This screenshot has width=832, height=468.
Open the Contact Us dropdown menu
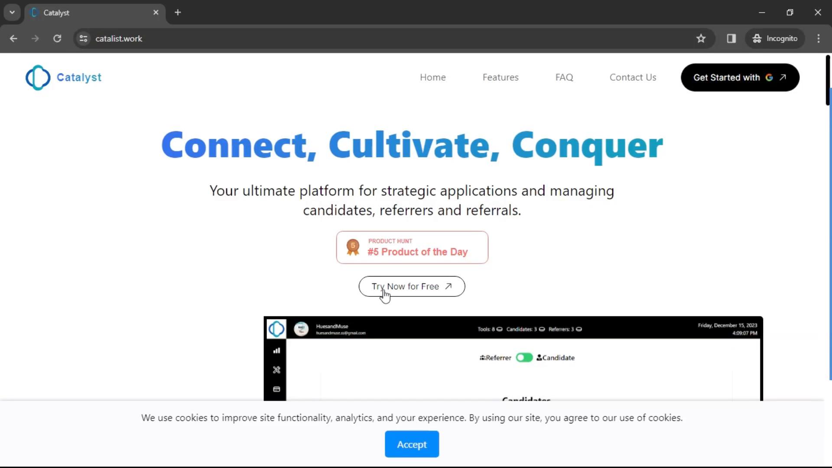[x=633, y=77]
